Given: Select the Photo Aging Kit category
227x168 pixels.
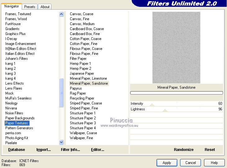Looking at the screenshot, I should click(17, 138).
